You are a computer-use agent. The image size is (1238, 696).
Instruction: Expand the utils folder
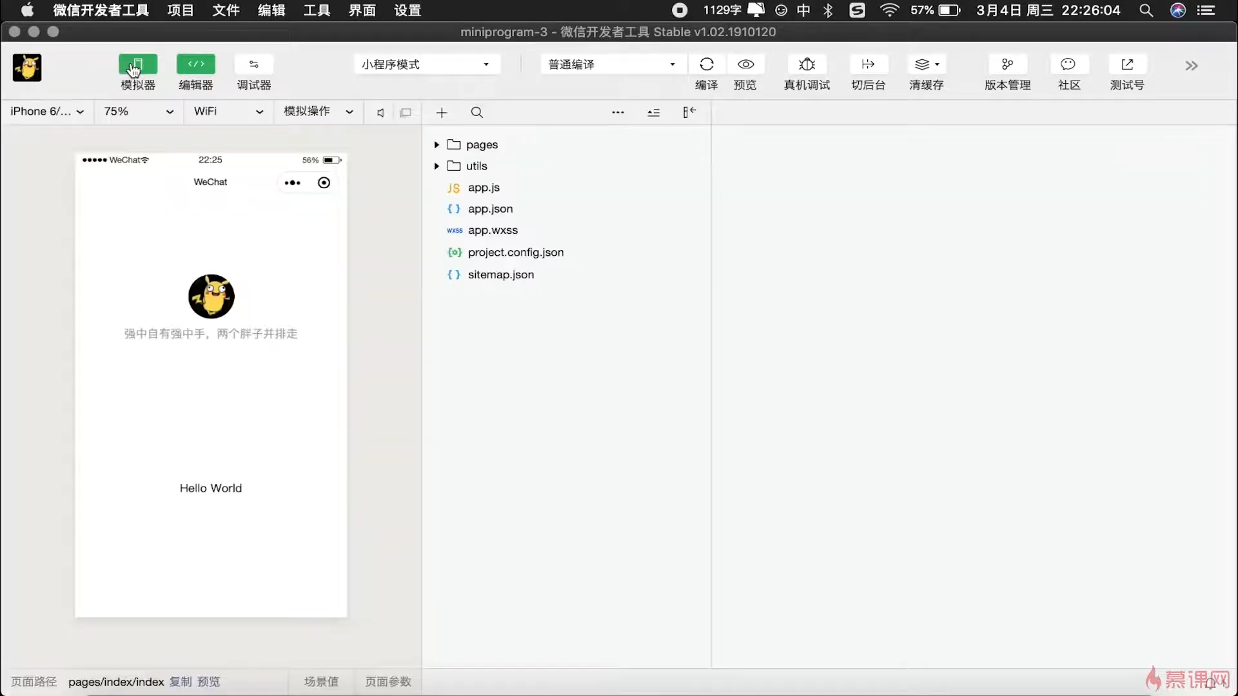[437, 166]
